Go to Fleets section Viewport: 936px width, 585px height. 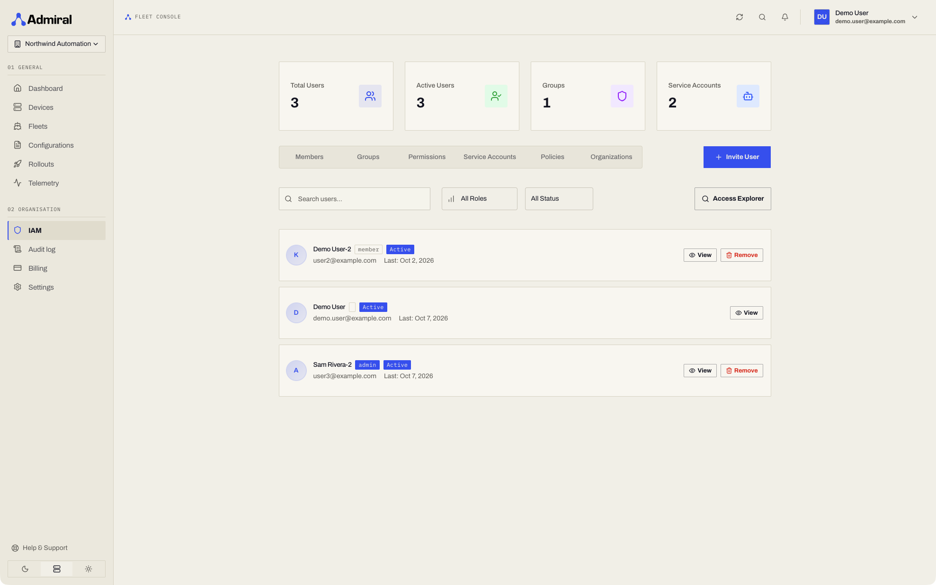pos(56,126)
